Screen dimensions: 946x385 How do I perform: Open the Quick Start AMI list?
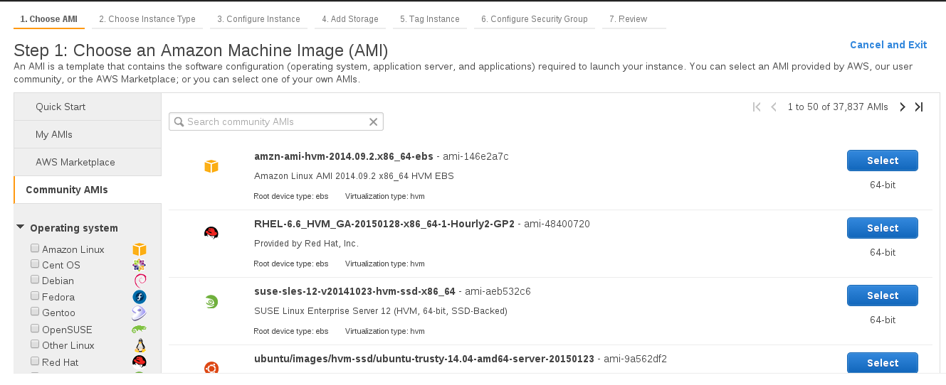[x=61, y=107]
